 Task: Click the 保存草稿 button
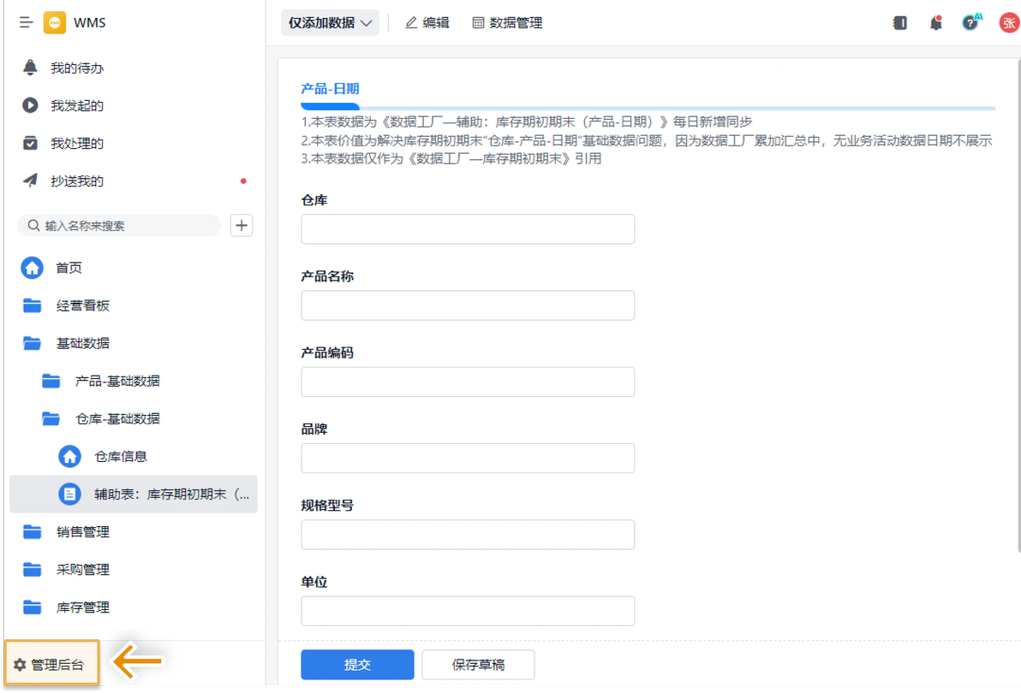click(479, 665)
